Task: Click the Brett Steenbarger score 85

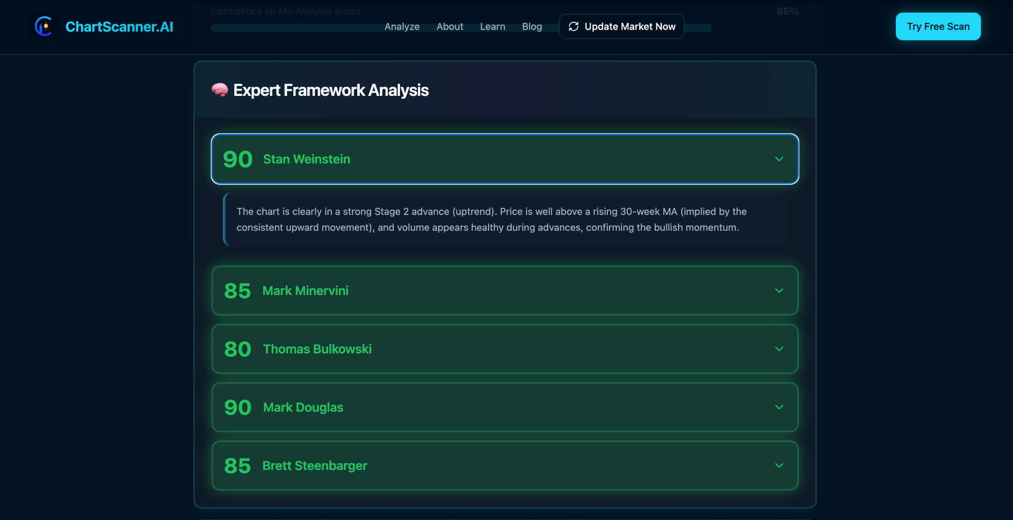Action: tap(237, 466)
